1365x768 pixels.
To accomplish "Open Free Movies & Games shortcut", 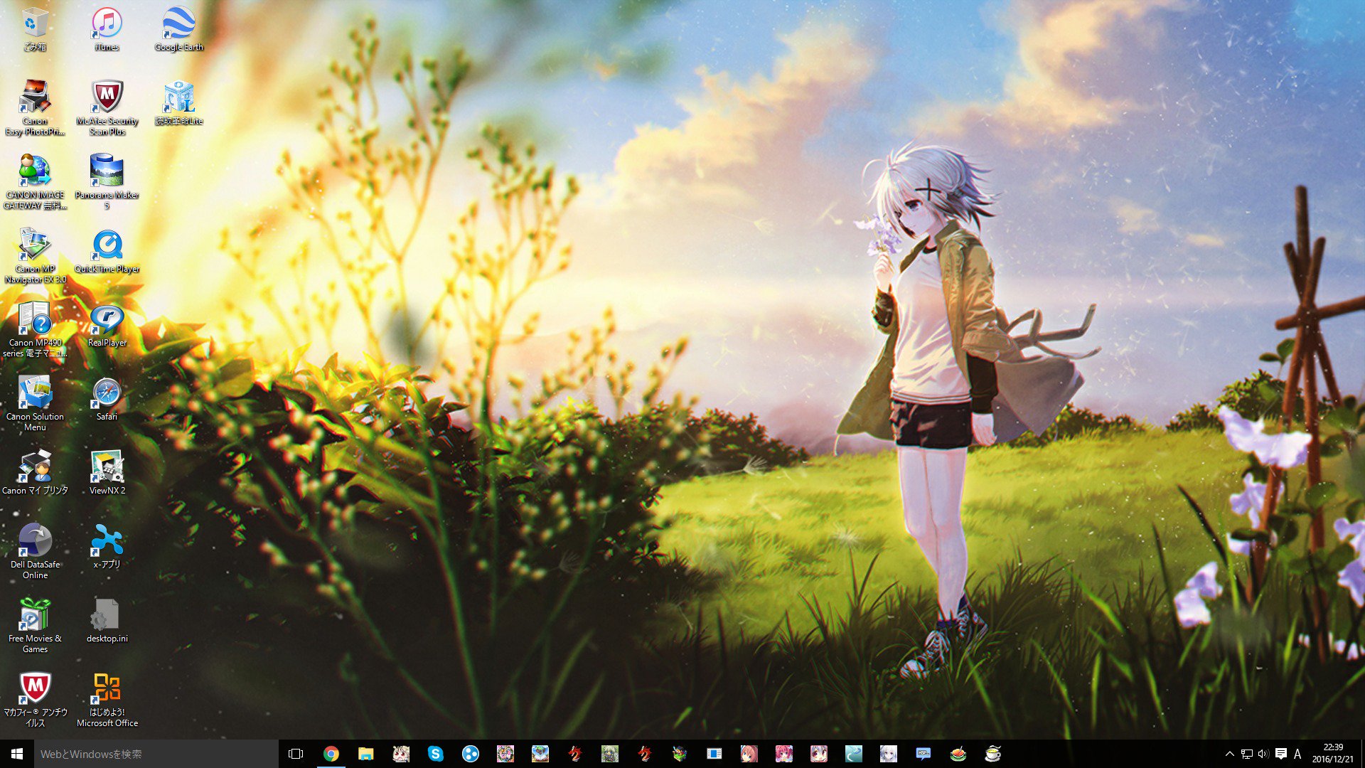I will (35, 626).
